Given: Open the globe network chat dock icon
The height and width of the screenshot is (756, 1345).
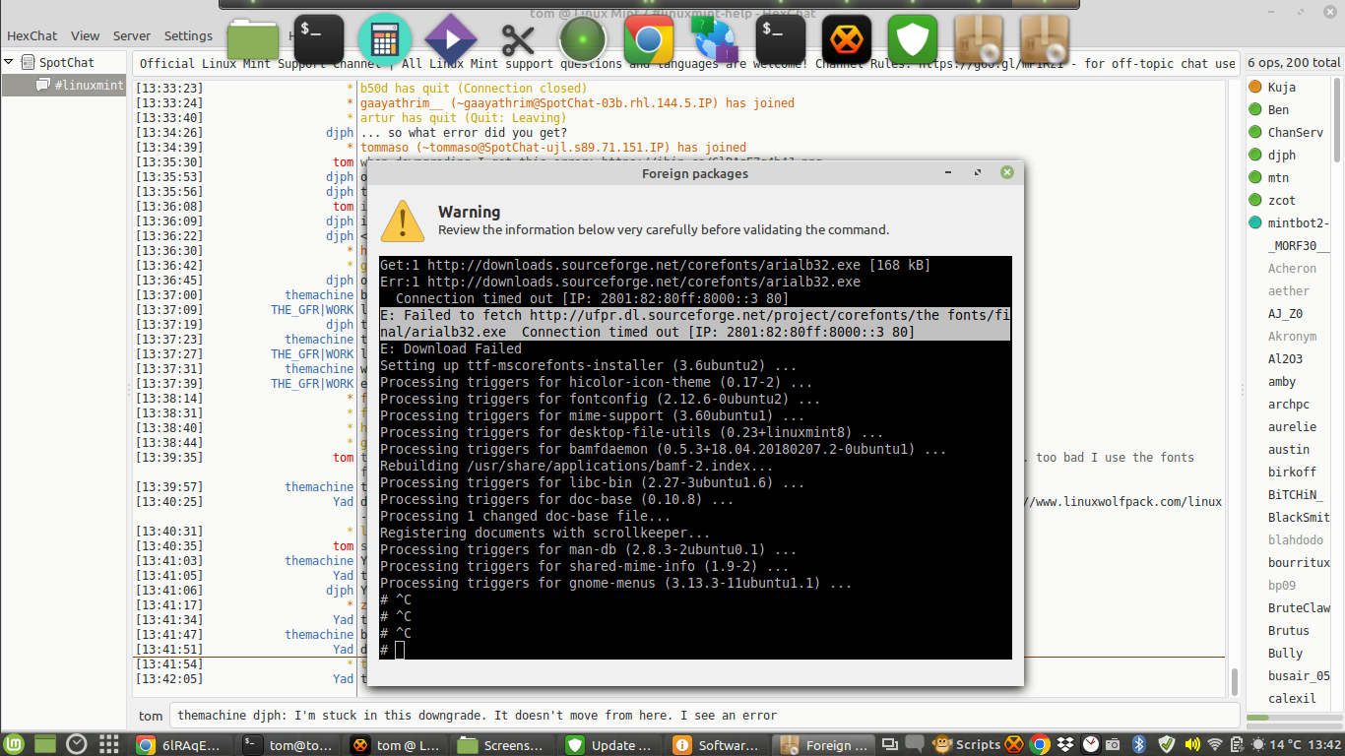Looking at the screenshot, I should tap(715, 40).
